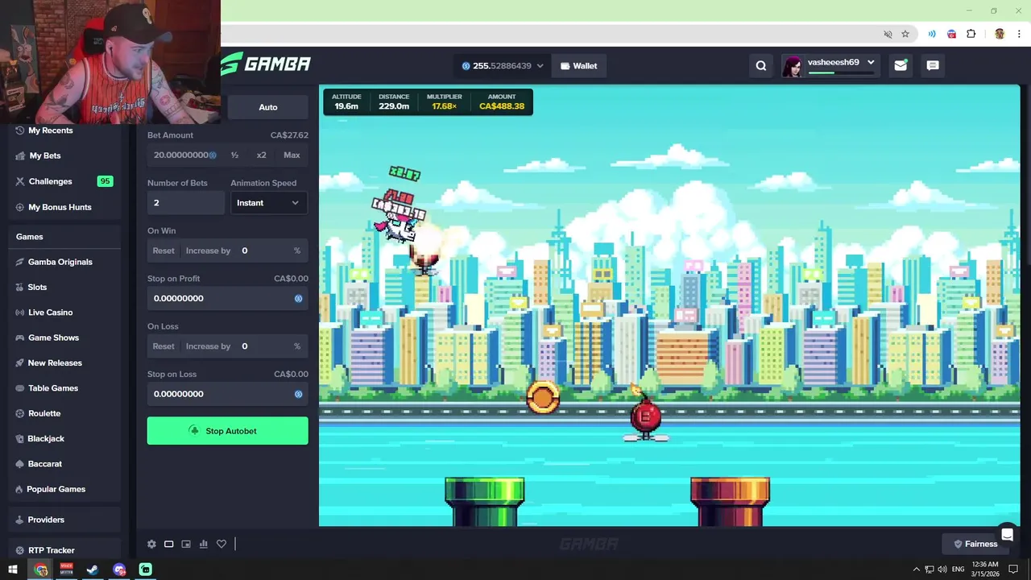Click the muted tab sound icon
This screenshot has height=580, width=1031.
pyautogui.click(x=888, y=34)
